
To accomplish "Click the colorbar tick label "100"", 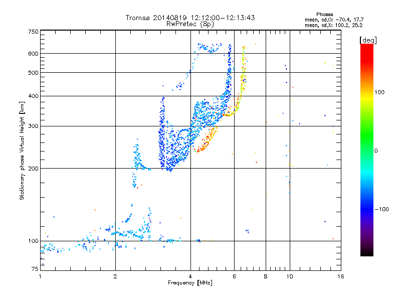I will pos(379,92).
